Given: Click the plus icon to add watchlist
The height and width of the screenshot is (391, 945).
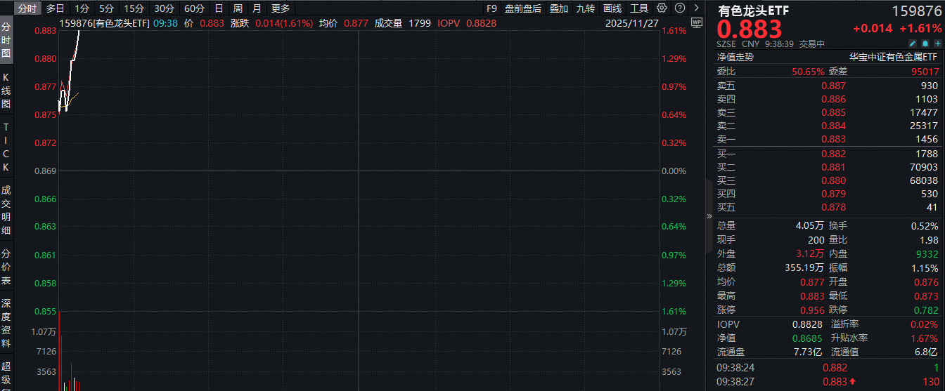Looking at the screenshot, I should pos(937,44).
